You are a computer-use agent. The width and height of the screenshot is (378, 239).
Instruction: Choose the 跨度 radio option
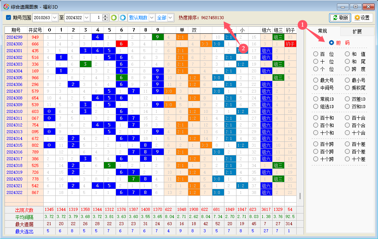(x=347, y=69)
